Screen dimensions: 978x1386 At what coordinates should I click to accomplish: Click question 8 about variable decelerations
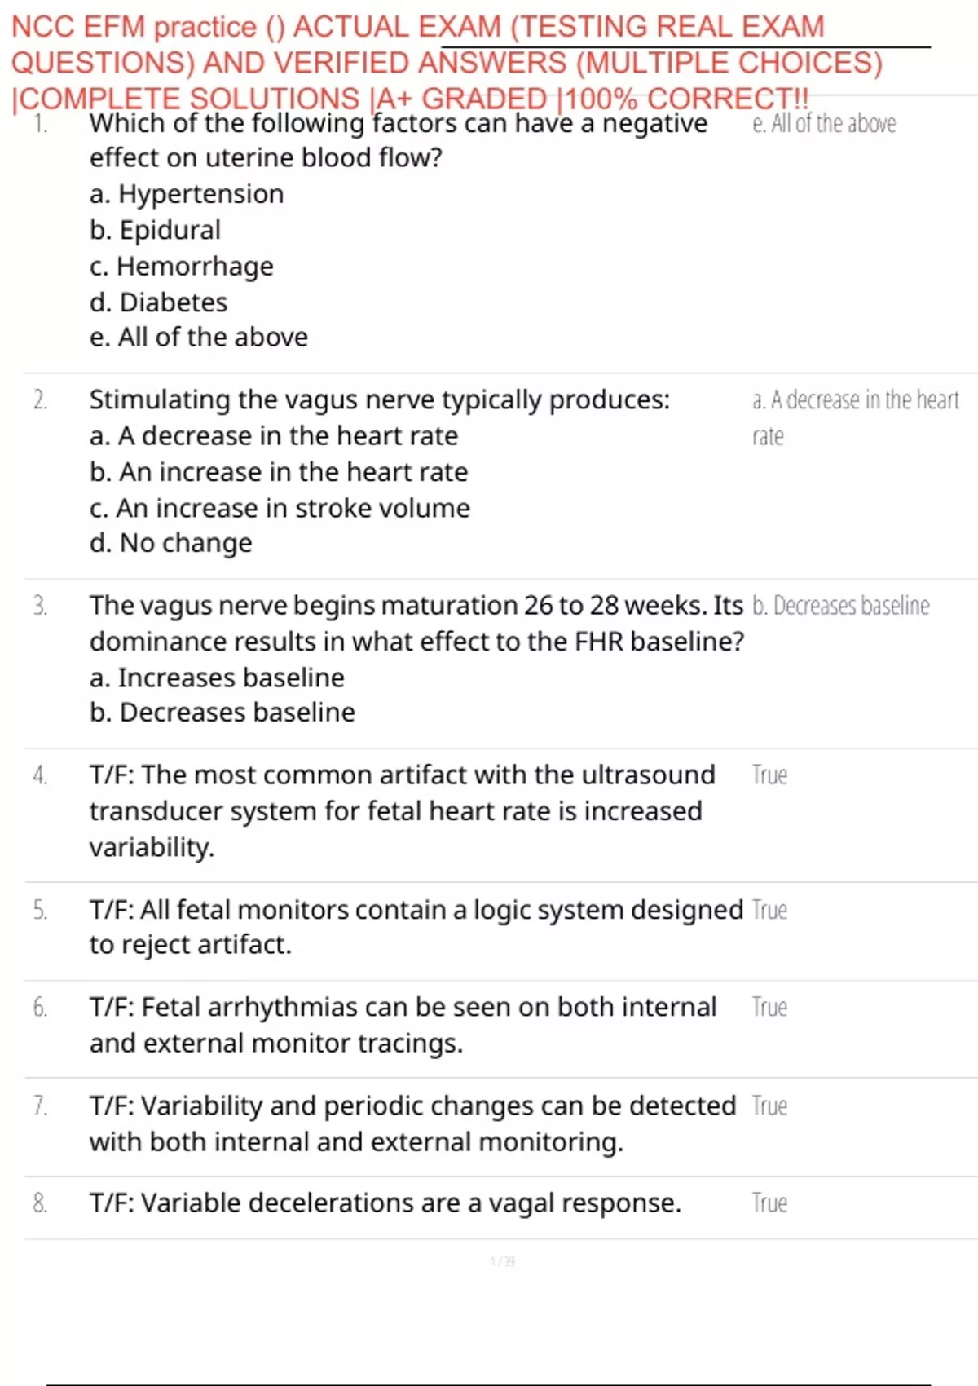tap(385, 1203)
